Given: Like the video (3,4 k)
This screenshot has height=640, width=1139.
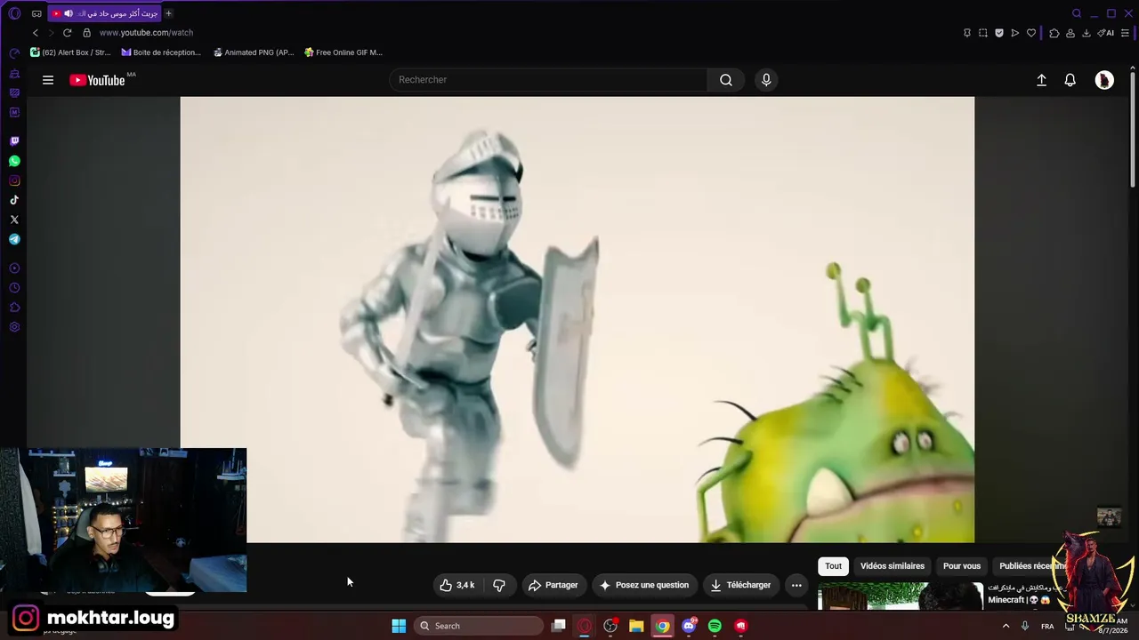Looking at the screenshot, I should point(457,585).
